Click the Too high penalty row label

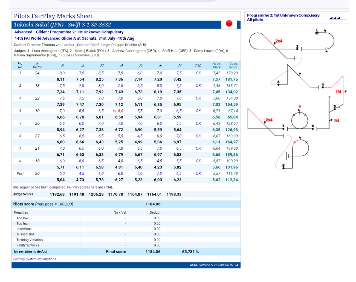click(x=23, y=224)
